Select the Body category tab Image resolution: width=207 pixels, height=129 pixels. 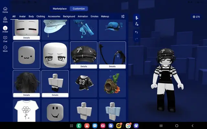pos(31,16)
